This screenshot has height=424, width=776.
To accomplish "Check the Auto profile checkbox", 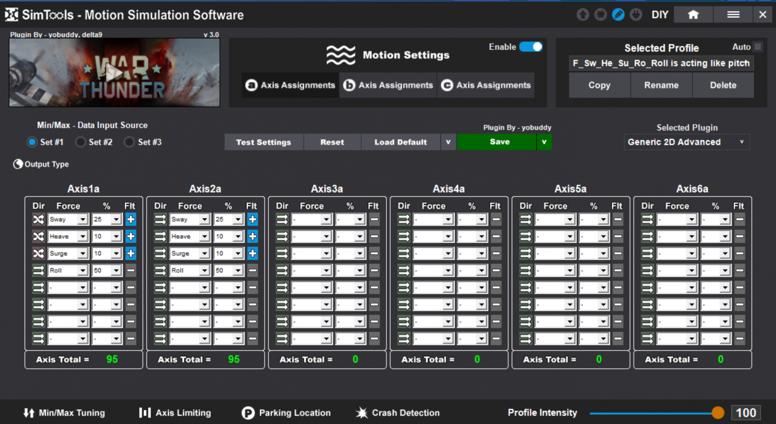I will 758,47.
